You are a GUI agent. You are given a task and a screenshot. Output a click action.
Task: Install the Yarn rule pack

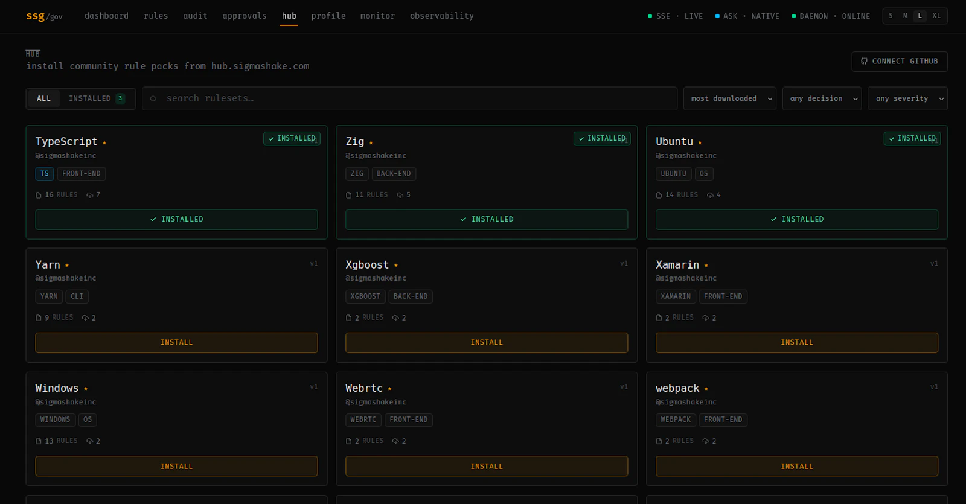tap(176, 343)
